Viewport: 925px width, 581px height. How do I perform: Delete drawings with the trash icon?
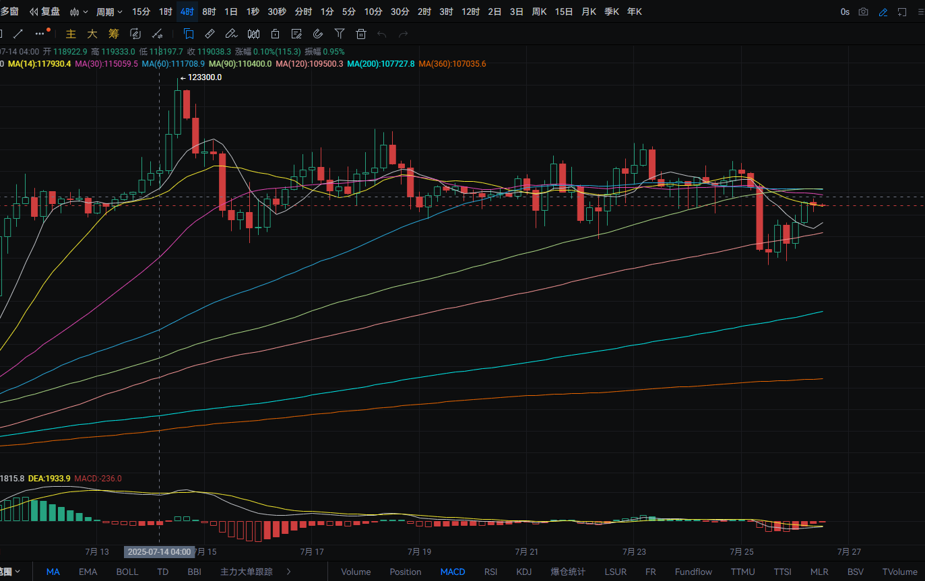[361, 34]
